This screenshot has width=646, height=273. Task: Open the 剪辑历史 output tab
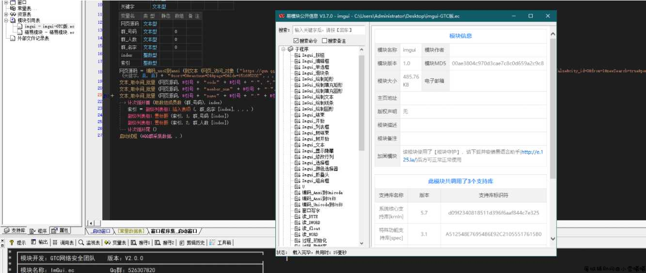(192, 243)
